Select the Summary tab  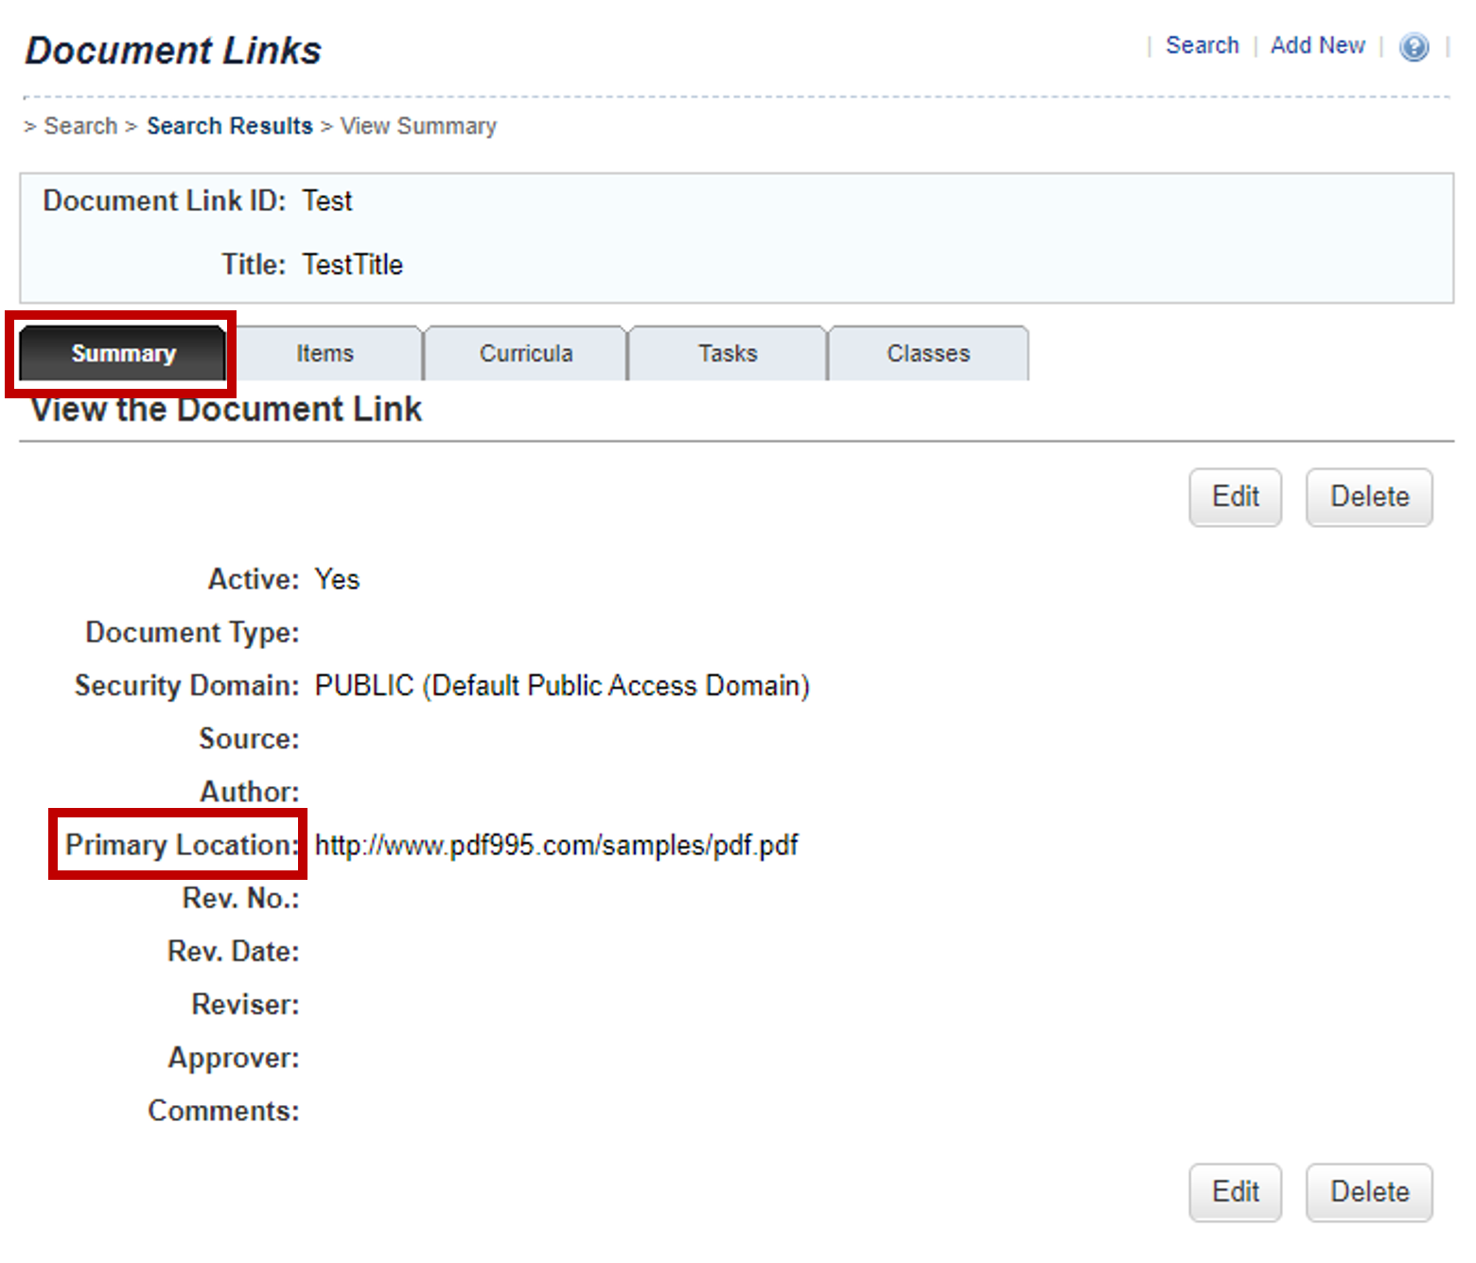click(122, 353)
